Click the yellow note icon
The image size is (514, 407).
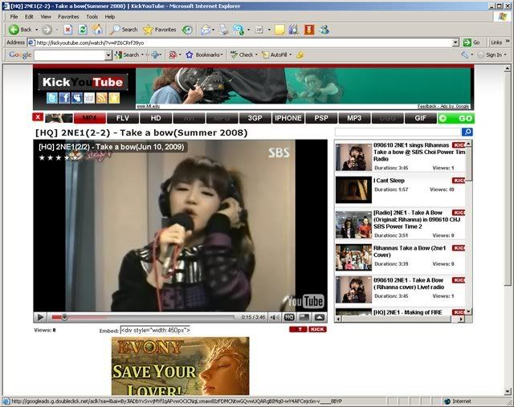pyautogui.click(x=279, y=30)
